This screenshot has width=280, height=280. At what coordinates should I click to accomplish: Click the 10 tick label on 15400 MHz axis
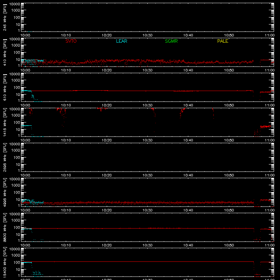point(18,269)
